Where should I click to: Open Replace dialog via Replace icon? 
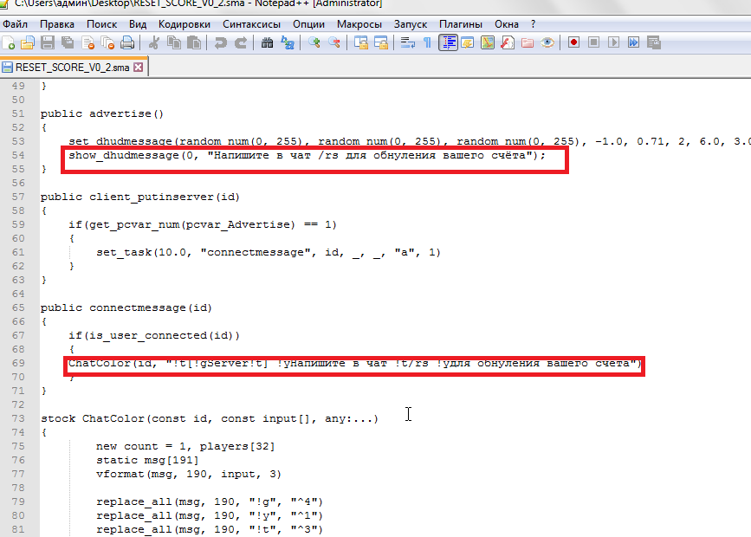pyautogui.click(x=288, y=43)
